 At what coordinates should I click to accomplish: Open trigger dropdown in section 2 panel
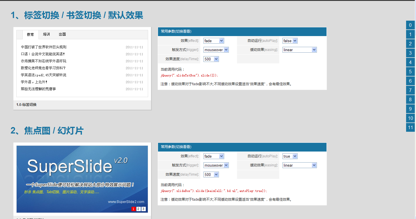click(216, 165)
